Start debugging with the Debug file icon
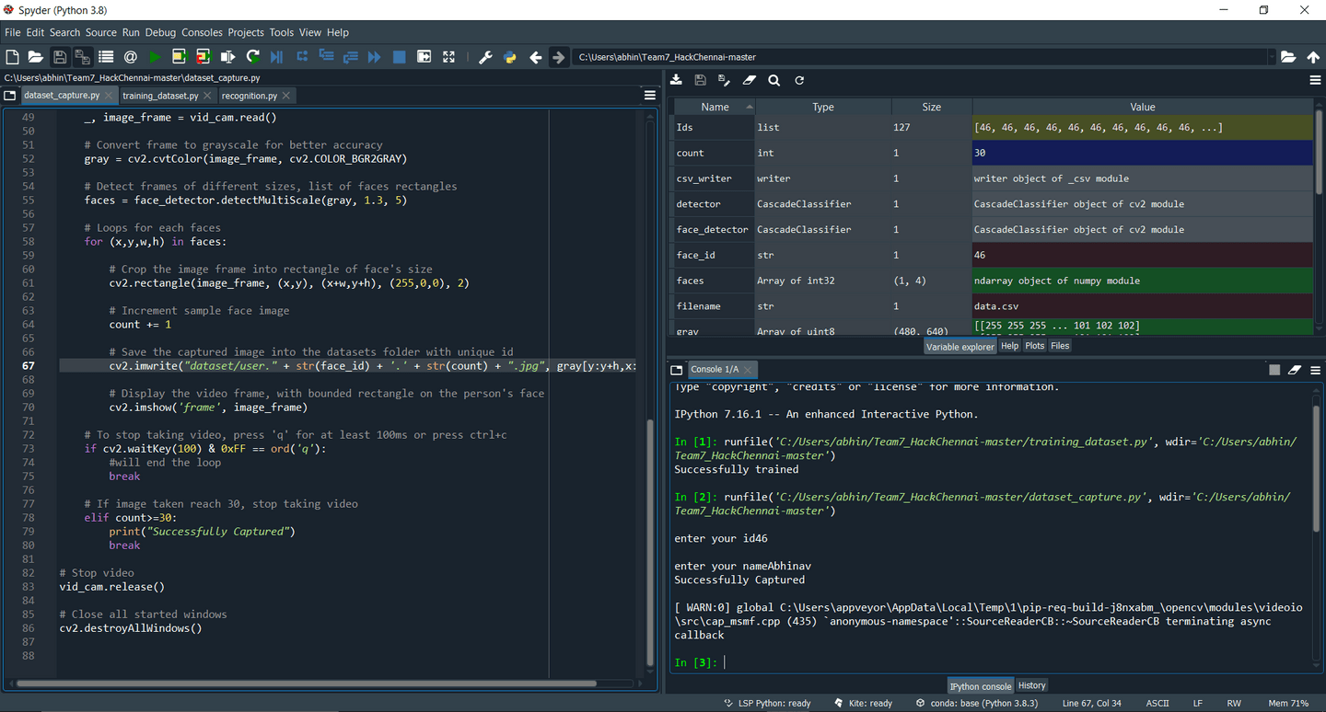The image size is (1326, 712). (277, 57)
